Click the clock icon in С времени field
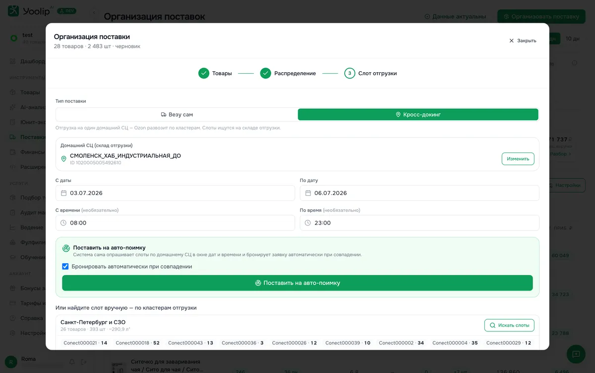 tap(63, 223)
